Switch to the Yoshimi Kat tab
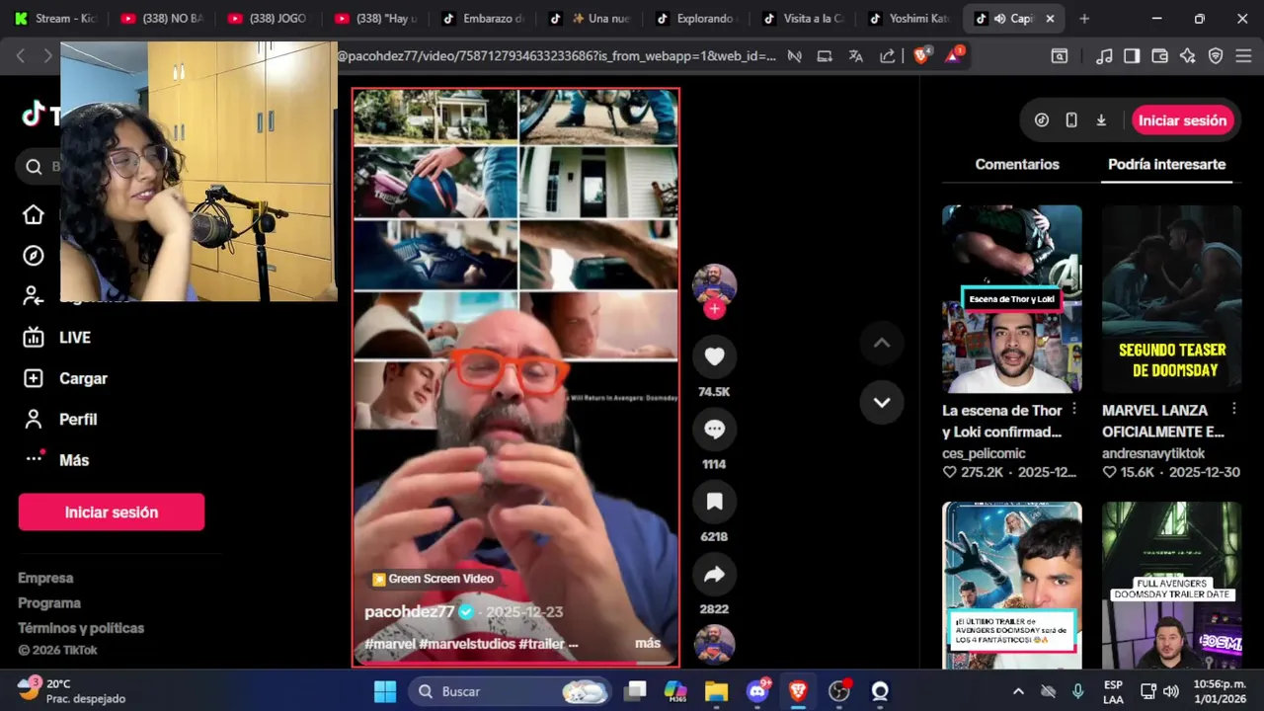Image resolution: width=1264 pixels, height=711 pixels. click(912, 19)
